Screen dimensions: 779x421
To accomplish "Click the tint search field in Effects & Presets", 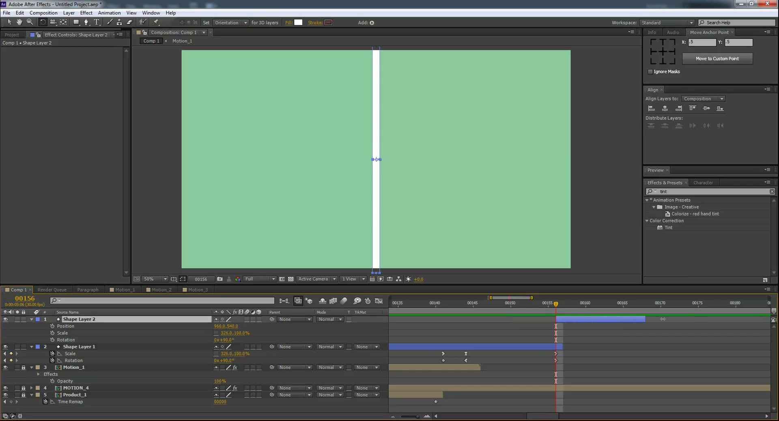I will 710,191.
